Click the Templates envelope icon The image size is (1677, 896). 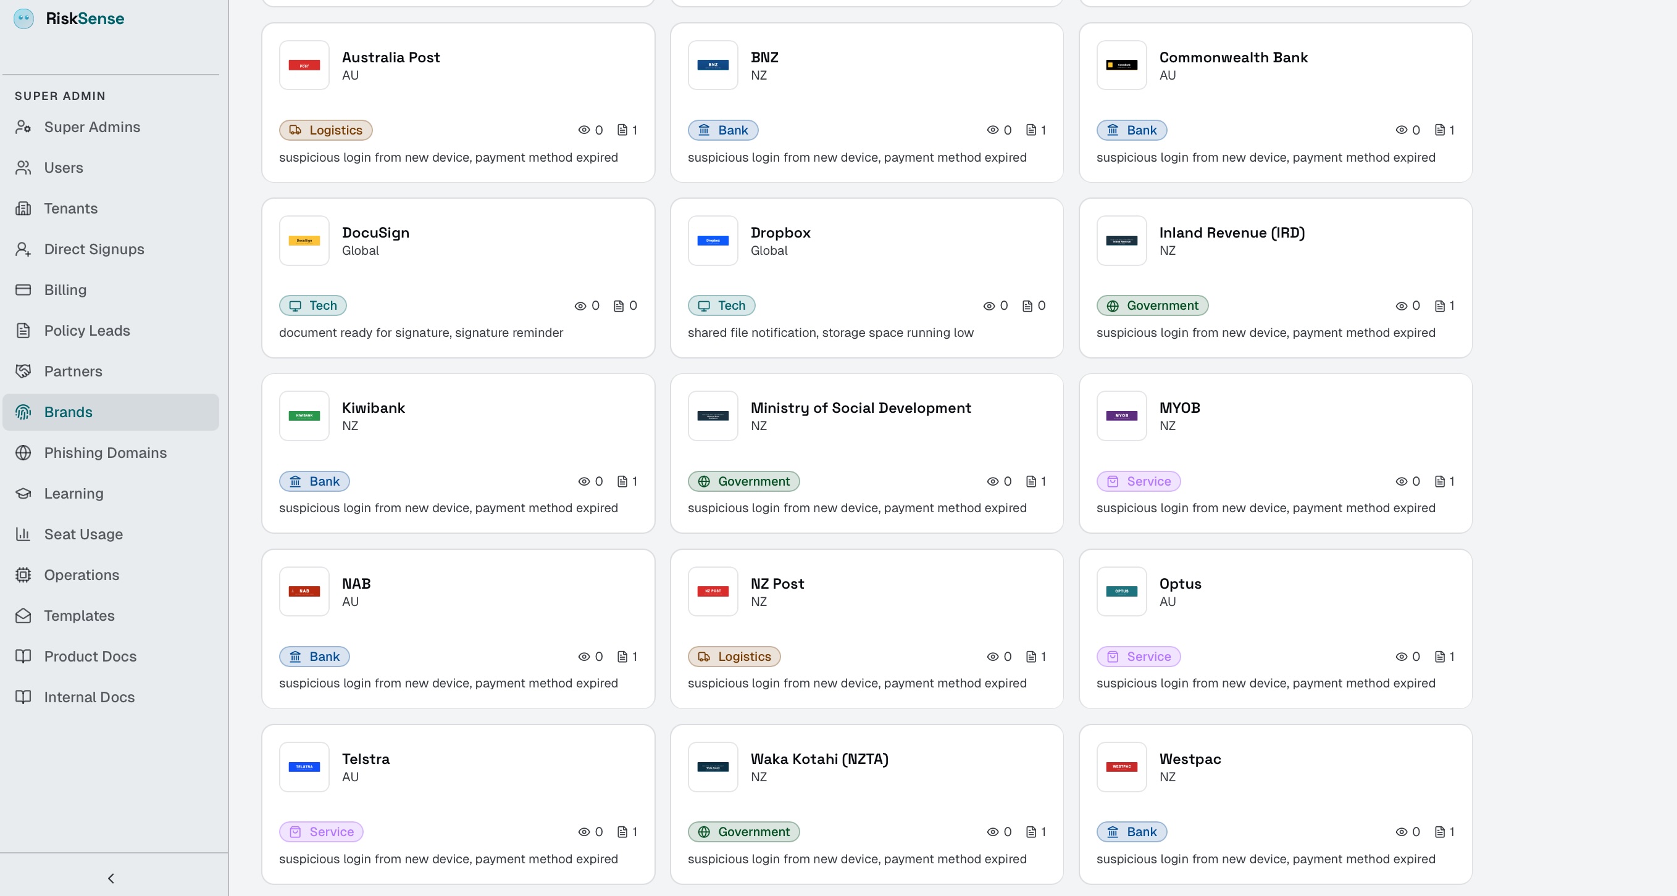click(x=23, y=616)
